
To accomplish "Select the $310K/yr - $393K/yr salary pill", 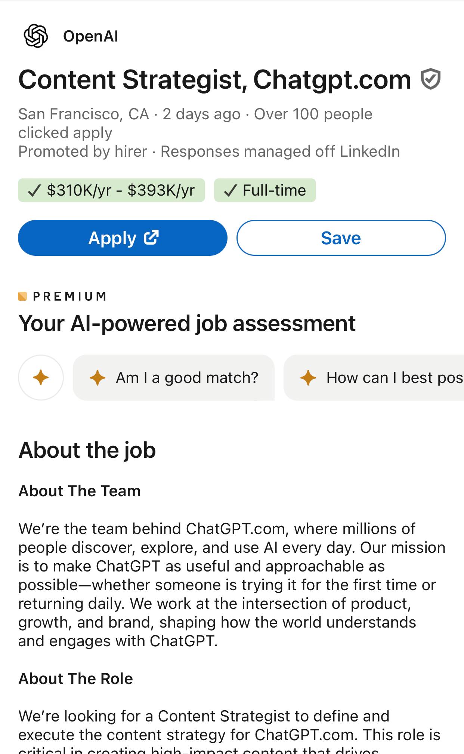I will [x=111, y=190].
